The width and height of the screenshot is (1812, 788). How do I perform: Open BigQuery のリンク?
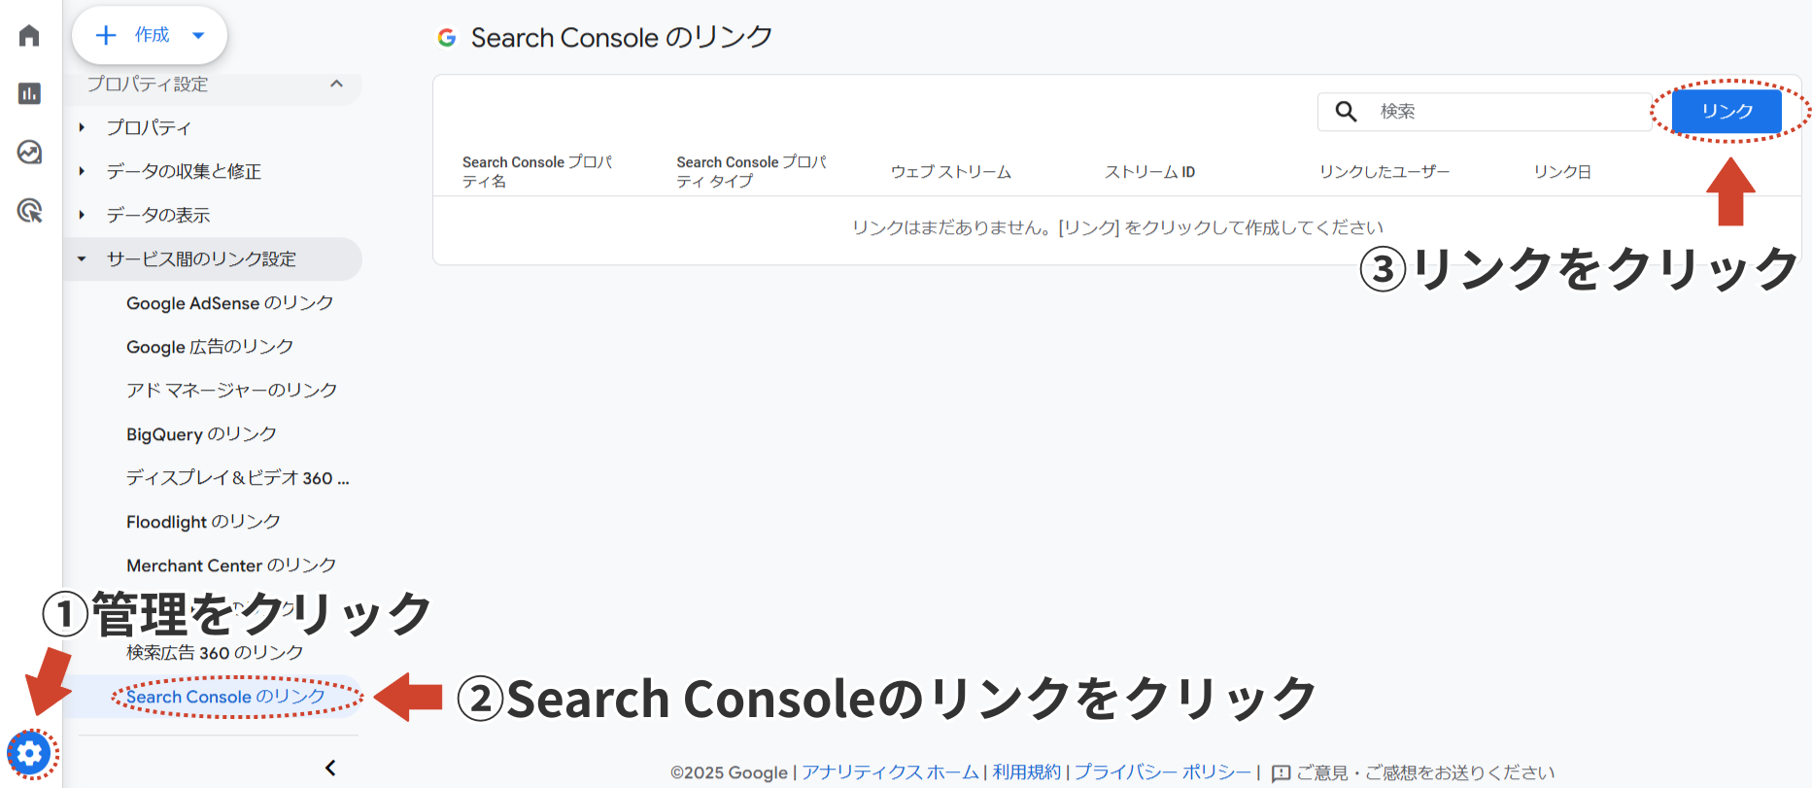point(201,433)
